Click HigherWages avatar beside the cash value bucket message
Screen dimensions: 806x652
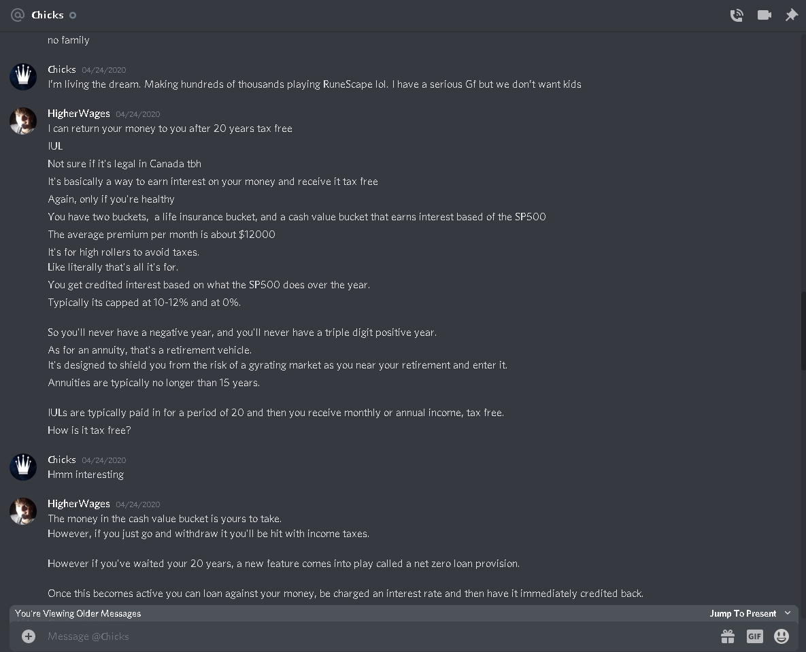[23, 511]
